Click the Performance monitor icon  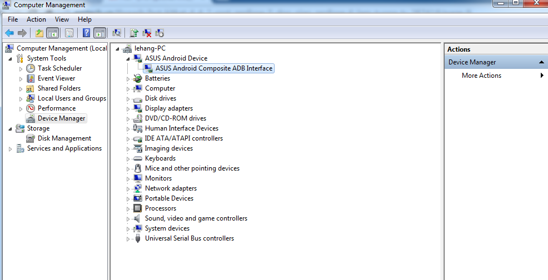[31, 108]
